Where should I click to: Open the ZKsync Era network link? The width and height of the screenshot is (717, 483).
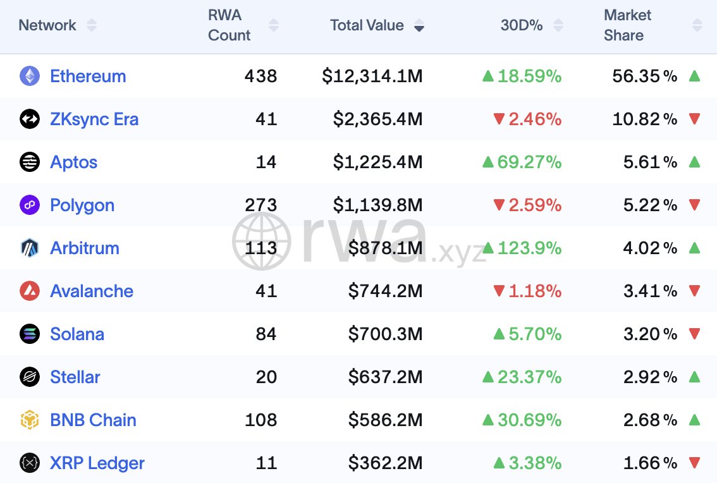pyautogui.click(x=94, y=119)
